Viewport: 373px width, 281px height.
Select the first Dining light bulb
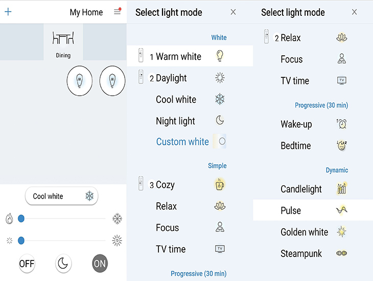(x=79, y=81)
